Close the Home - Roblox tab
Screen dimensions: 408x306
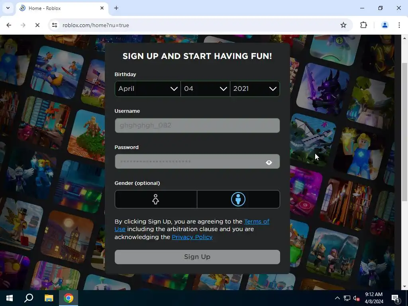click(102, 8)
